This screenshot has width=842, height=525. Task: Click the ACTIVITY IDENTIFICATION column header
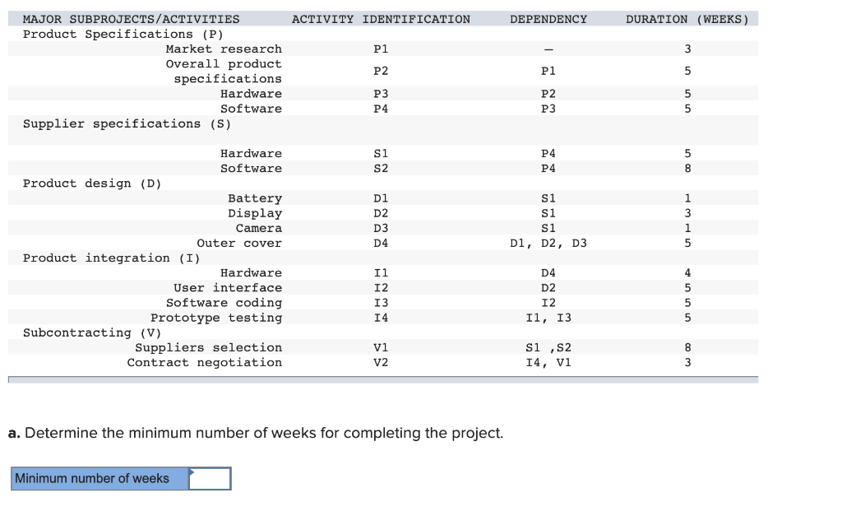(382, 18)
